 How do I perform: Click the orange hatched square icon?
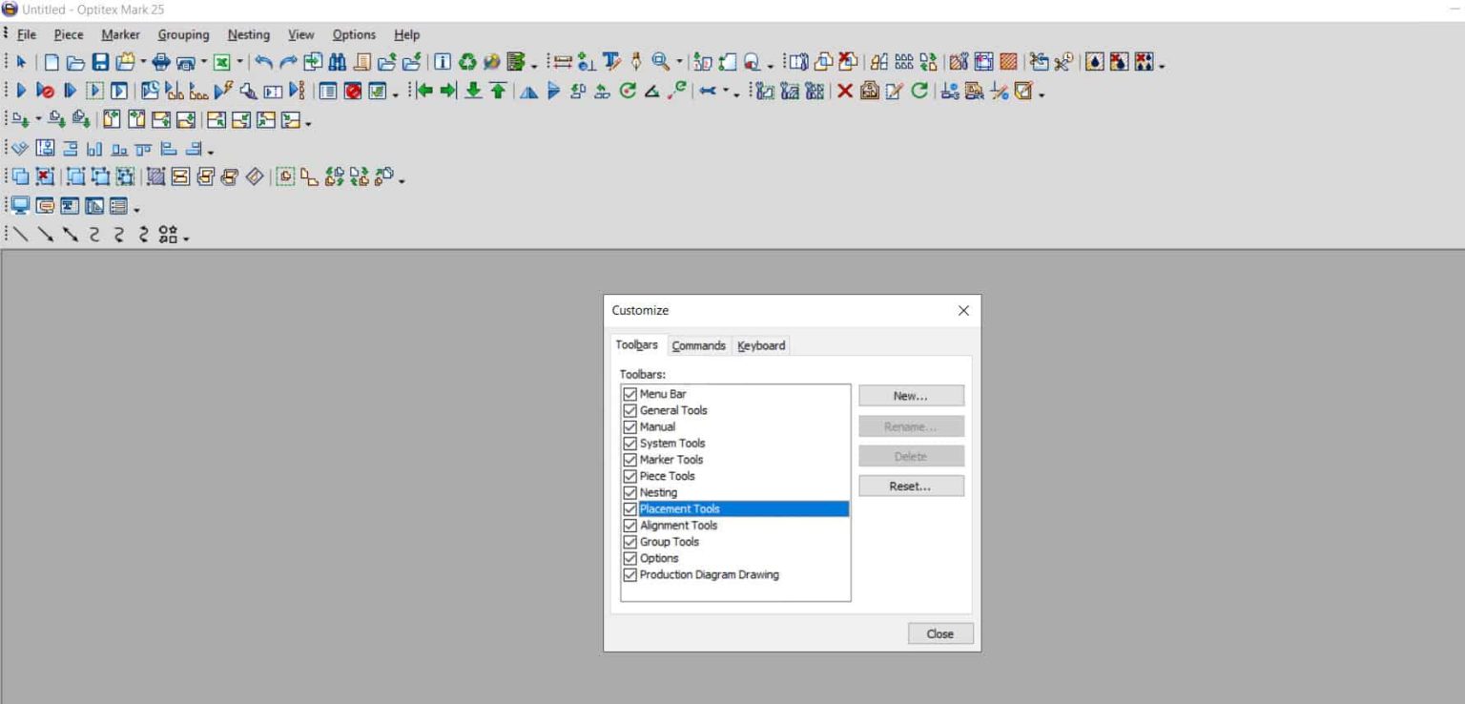point(1008,62)
